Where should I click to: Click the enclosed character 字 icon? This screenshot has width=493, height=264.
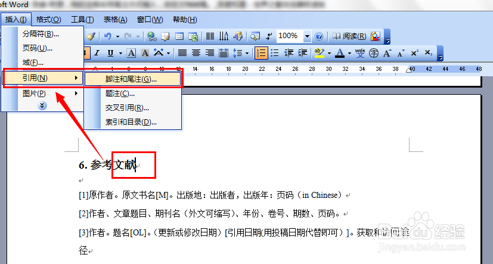(374, 53)
